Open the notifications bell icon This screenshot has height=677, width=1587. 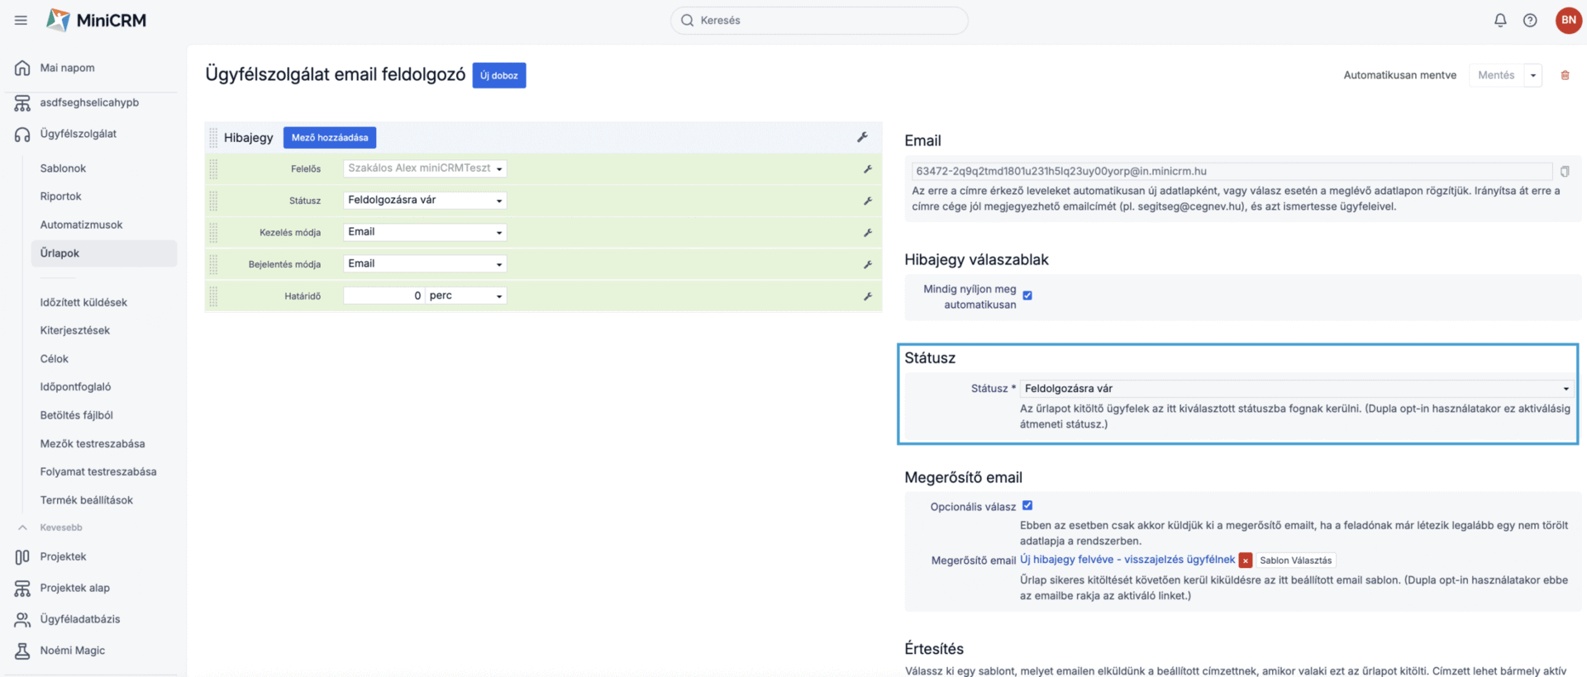click(1500, 21)
